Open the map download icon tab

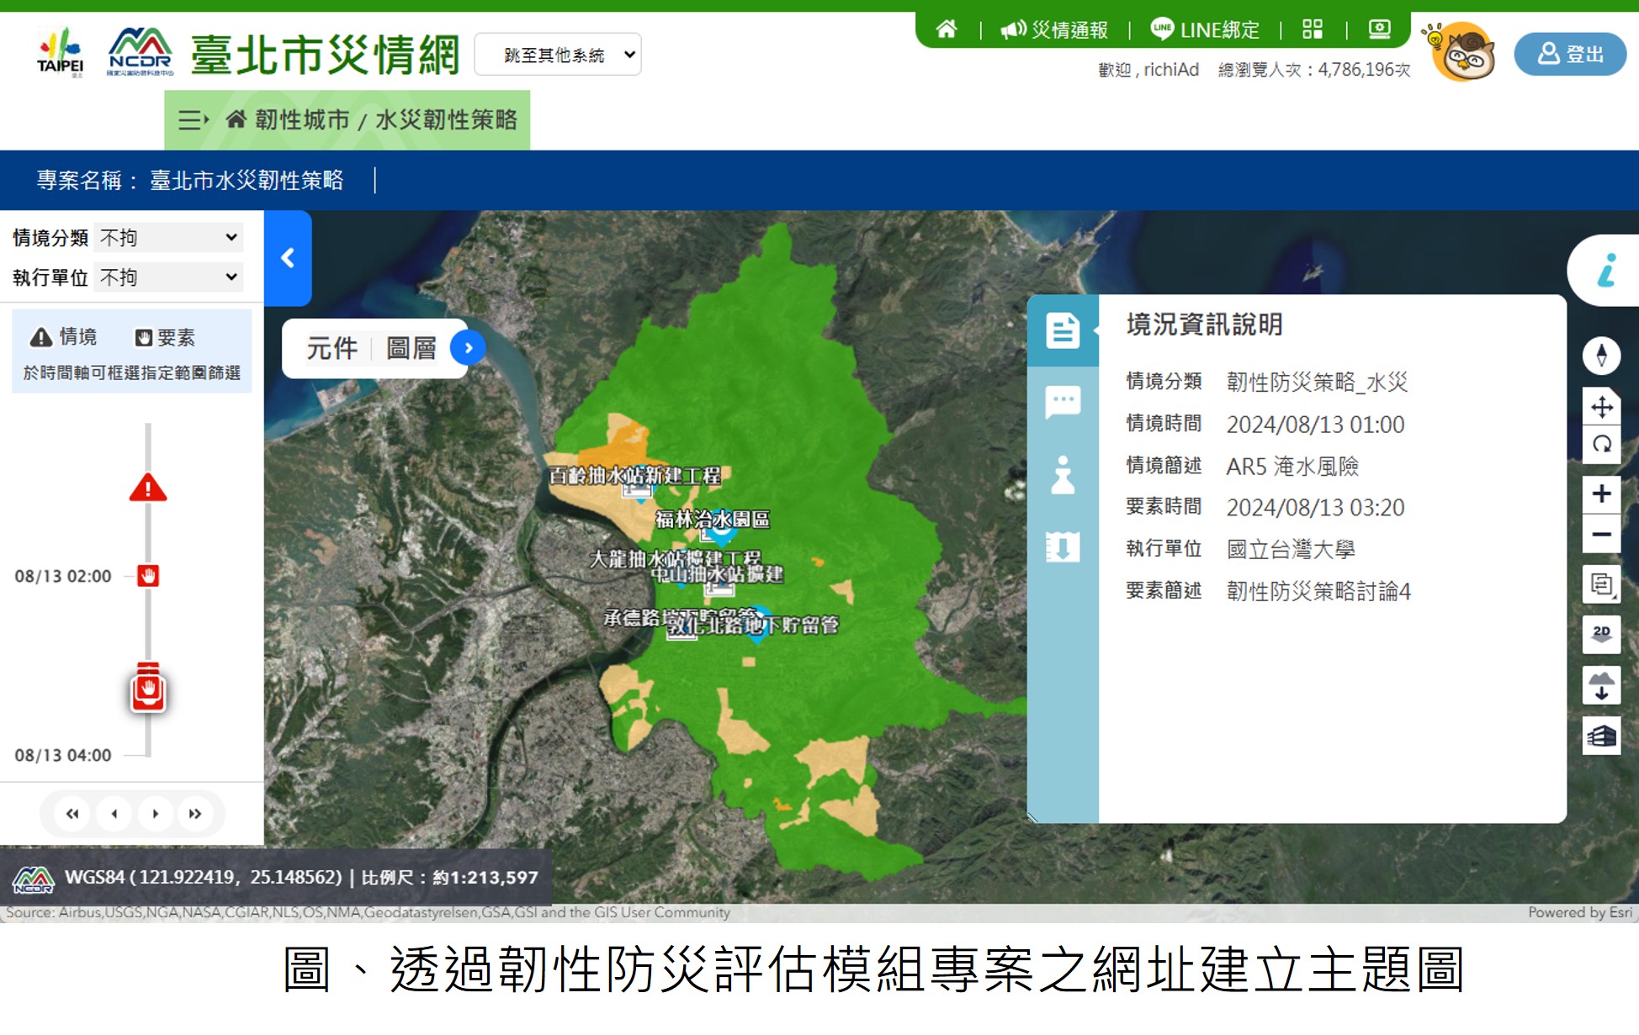(1063, 547)
